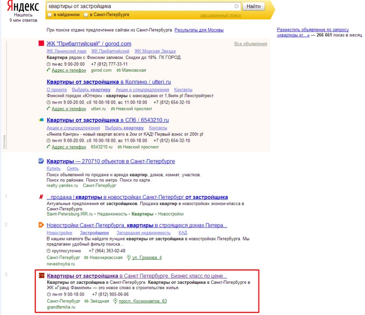
Task: Open 'Контакты' sitelink under the 6543210.ru ad
Action: (x=158, y=128)
